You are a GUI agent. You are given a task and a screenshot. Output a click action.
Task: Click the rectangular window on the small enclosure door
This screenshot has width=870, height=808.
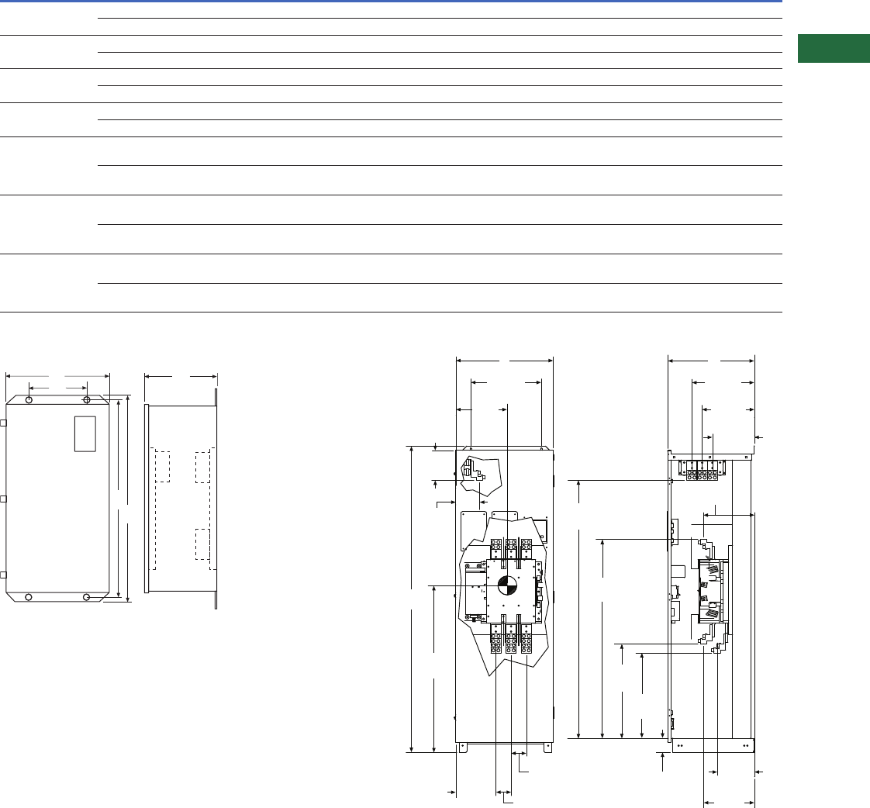tap(85, 434)
